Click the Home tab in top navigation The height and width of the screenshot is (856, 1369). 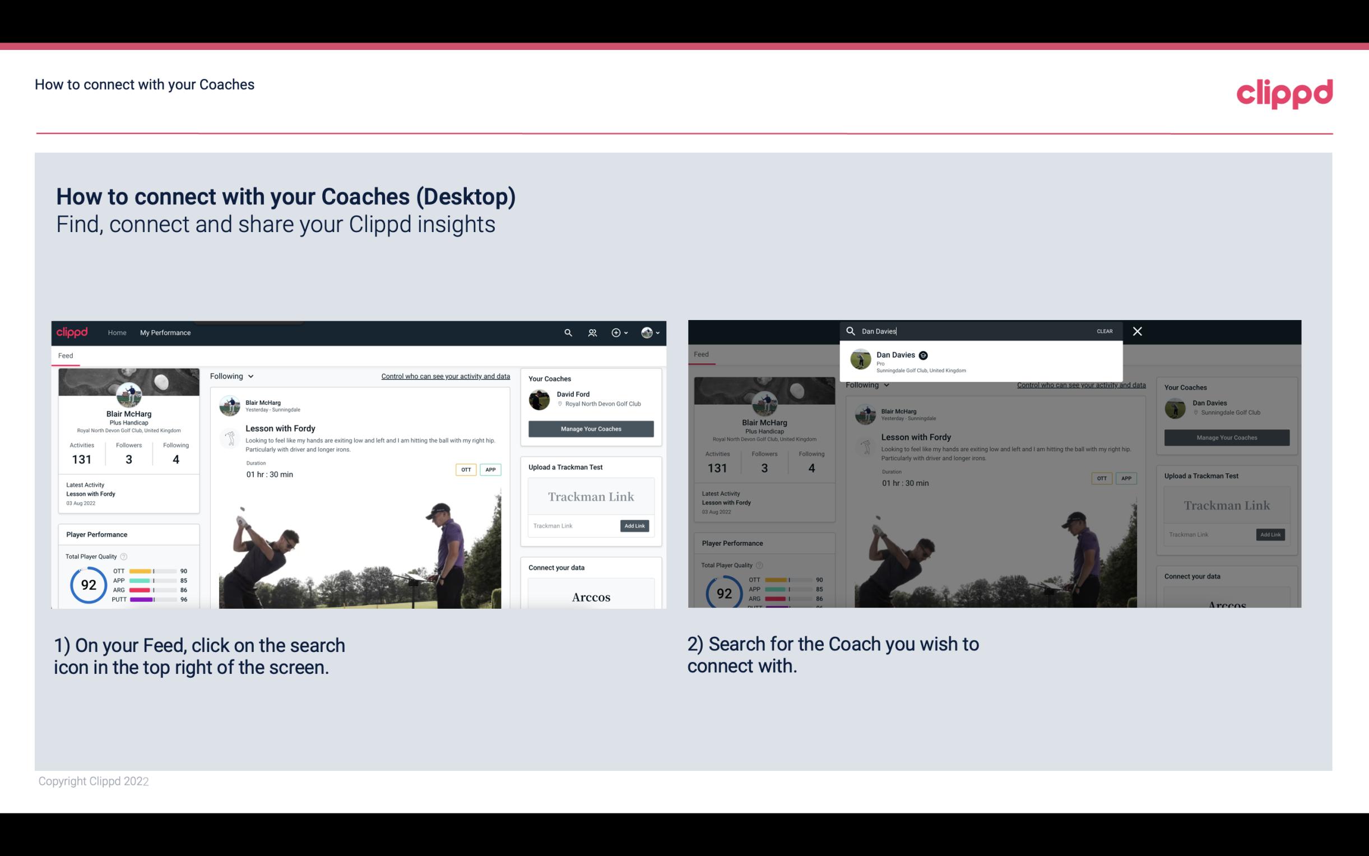tap(117, 332)
